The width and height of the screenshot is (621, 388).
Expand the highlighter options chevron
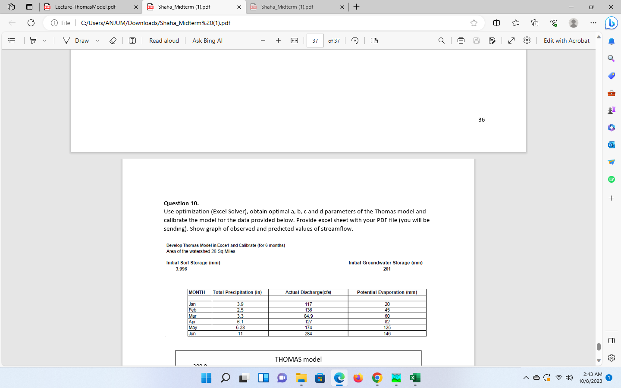pyautogui.click(x=44, y=40)
